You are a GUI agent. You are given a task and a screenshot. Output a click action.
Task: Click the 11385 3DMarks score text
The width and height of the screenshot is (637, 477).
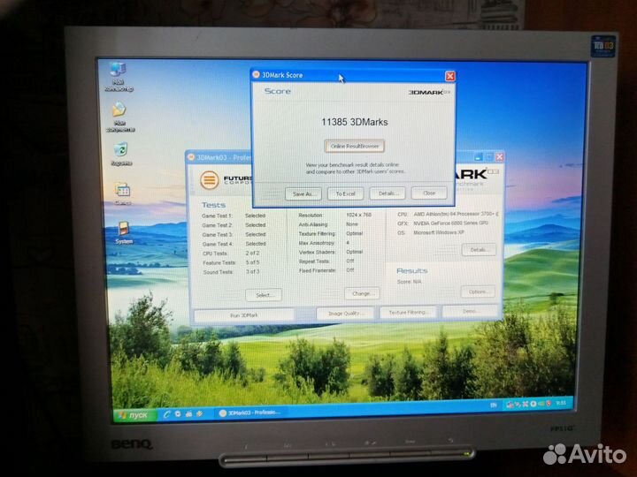point(354,122)
